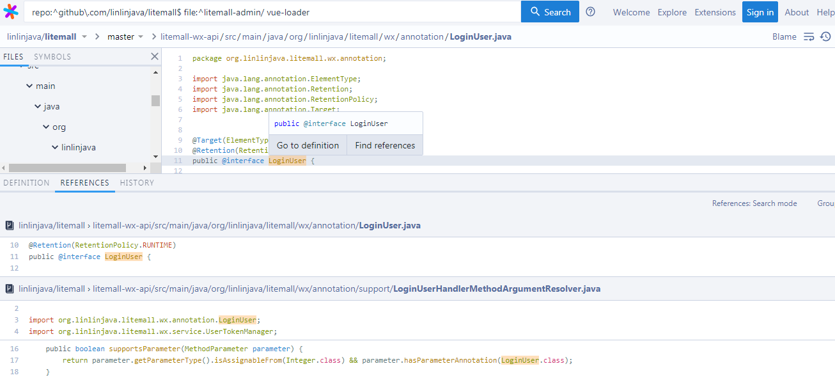This screenshot has height=380, width=835.
Task: Open the HISTORY tab in the bottom panel
Action: [x=136, y=182]
